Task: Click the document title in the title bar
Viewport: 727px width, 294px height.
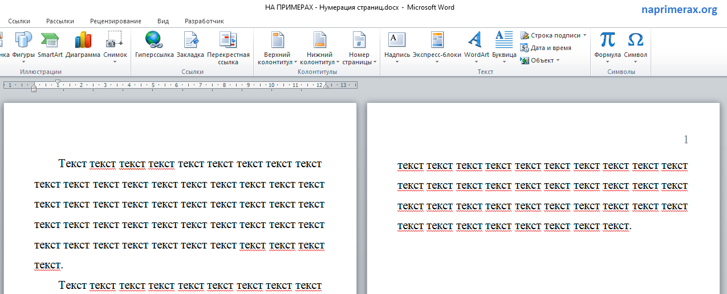Action: coord(360,7)
